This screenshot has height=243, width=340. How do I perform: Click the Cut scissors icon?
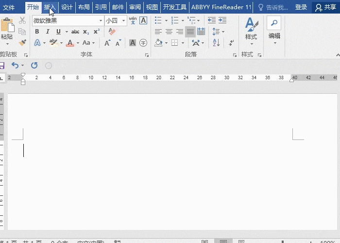tap(22, 20)
